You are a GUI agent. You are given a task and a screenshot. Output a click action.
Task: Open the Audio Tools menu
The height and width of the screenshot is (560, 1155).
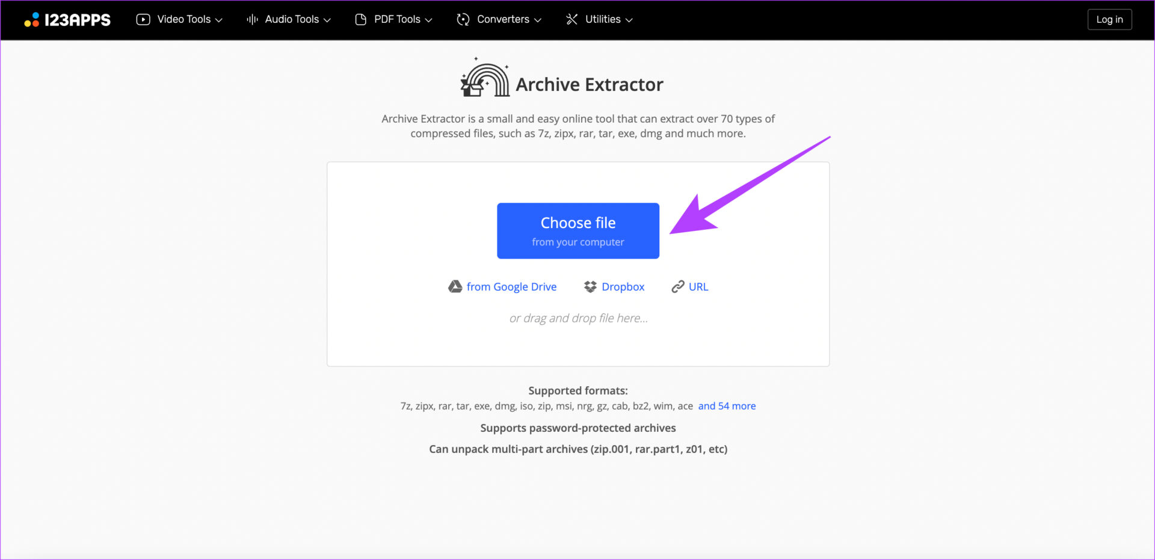pyautogui.click(x=289, y=19)
